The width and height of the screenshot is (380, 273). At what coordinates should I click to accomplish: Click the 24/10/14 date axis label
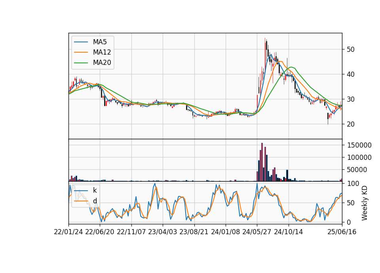click(x=289, y=232)
